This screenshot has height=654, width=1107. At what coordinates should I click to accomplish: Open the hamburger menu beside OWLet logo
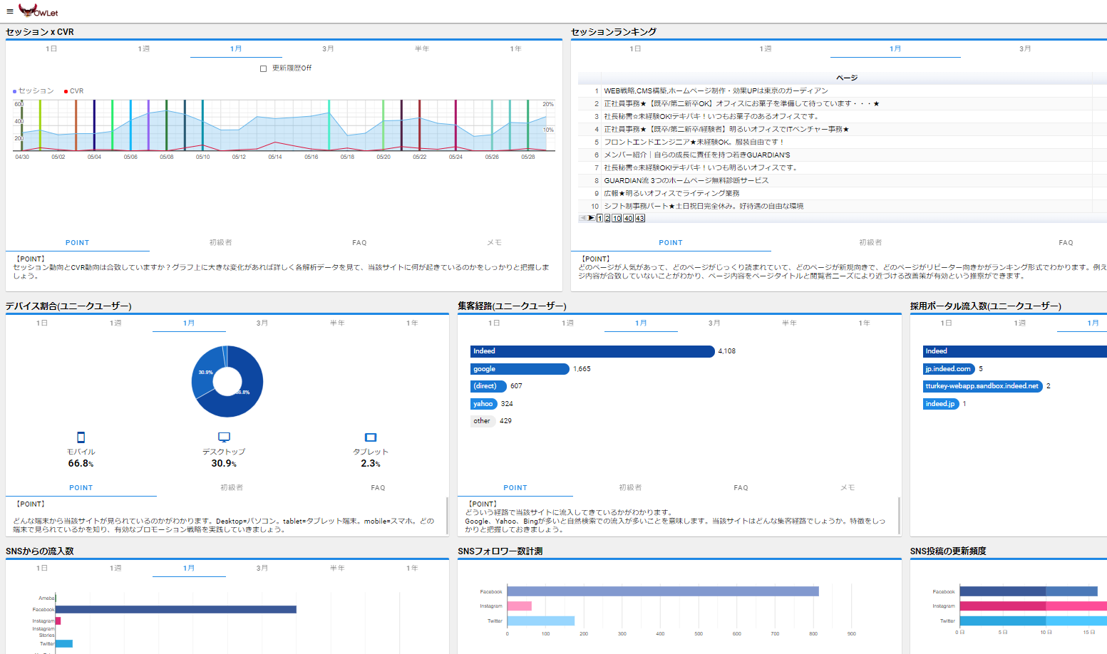point(10,11)
